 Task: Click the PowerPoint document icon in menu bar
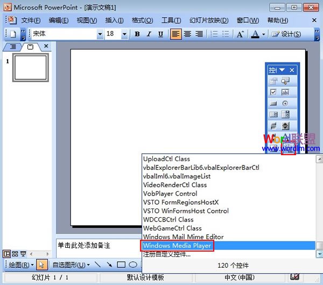pos(12,20)
